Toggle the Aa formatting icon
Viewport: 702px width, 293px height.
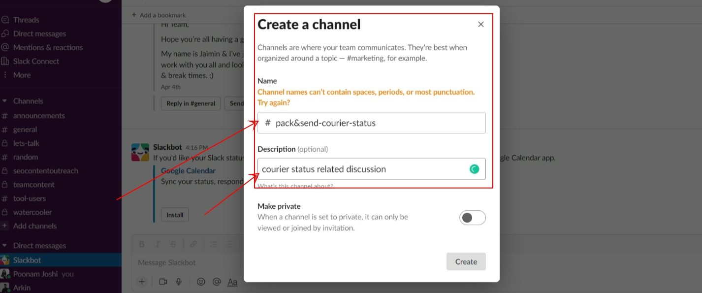232,282
